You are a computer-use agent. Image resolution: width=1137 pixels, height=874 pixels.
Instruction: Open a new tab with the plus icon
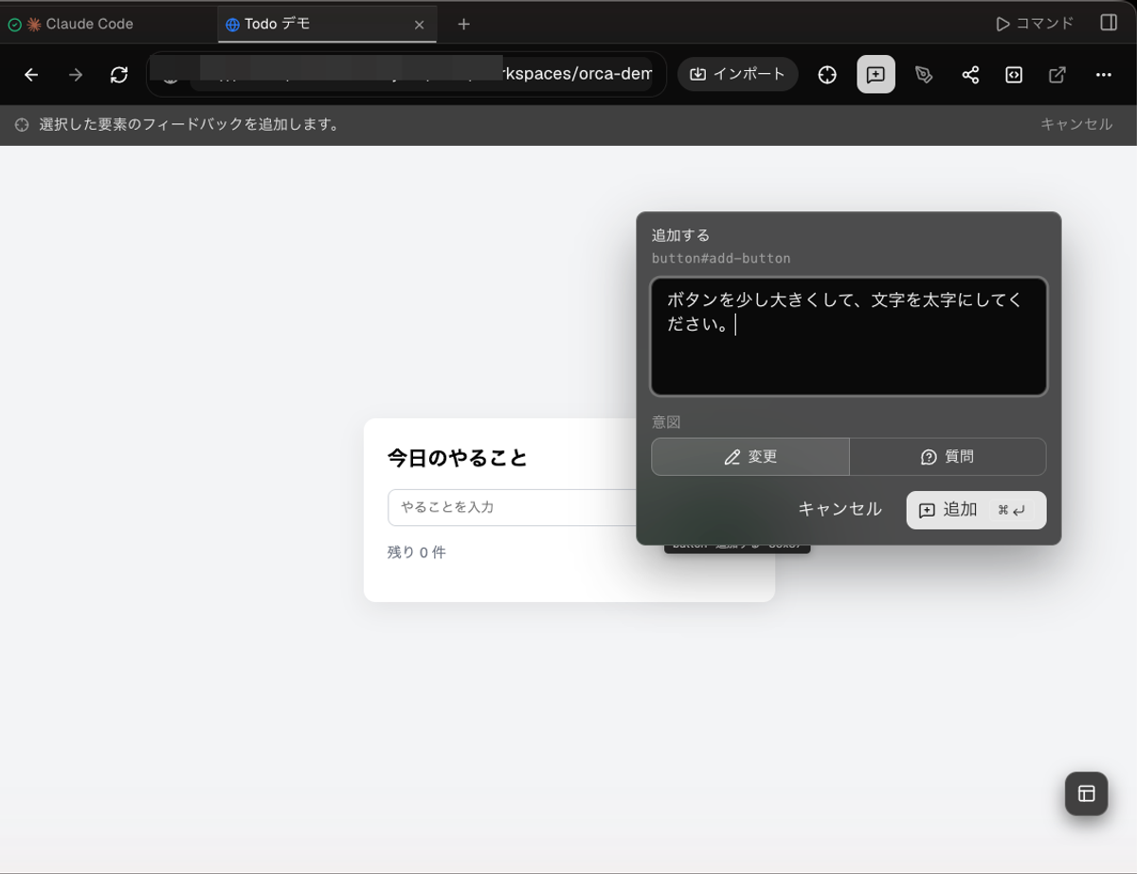pos(463,24)
